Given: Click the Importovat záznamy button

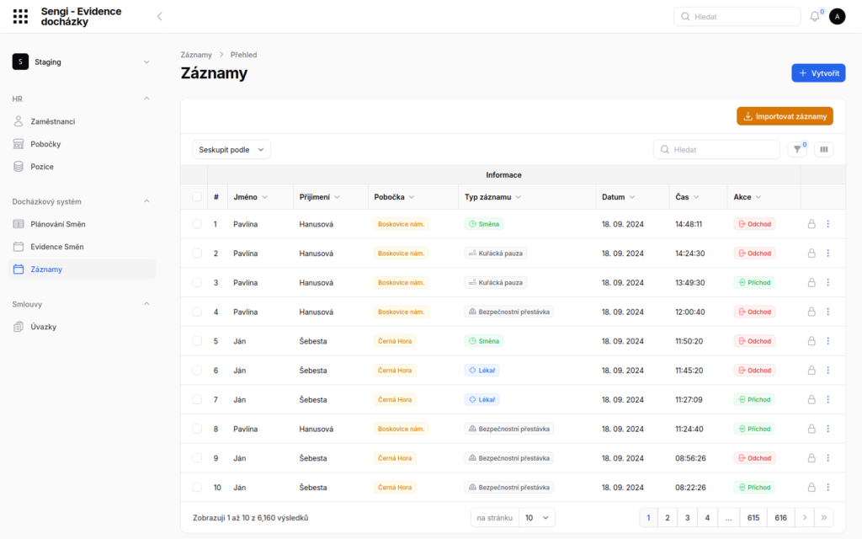Looking at the screenshot, I should click(784, 116).
